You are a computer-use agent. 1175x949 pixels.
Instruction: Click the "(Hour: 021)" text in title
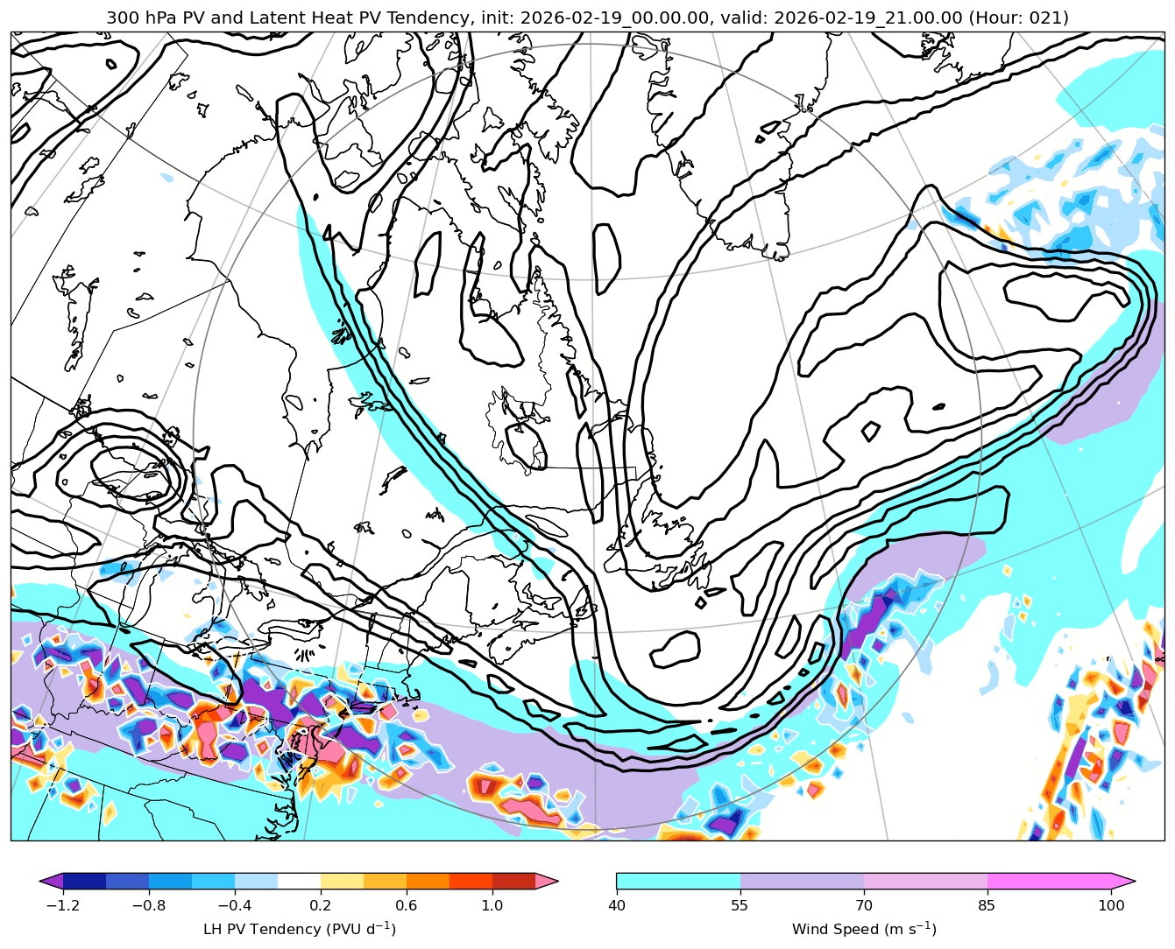click(x=1018, y=18)
